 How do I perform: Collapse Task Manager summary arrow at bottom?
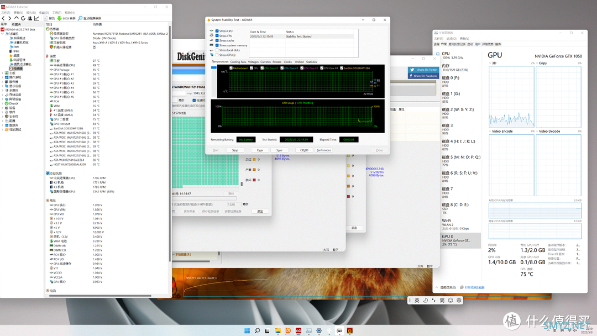pyautogui.click(x=437, y=288)
